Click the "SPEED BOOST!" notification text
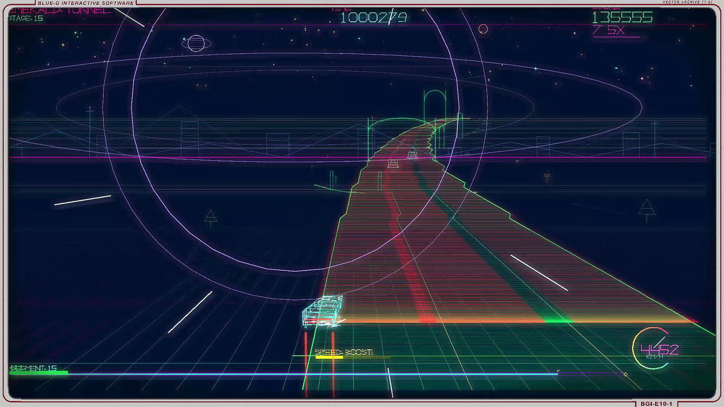 [344, 352]
